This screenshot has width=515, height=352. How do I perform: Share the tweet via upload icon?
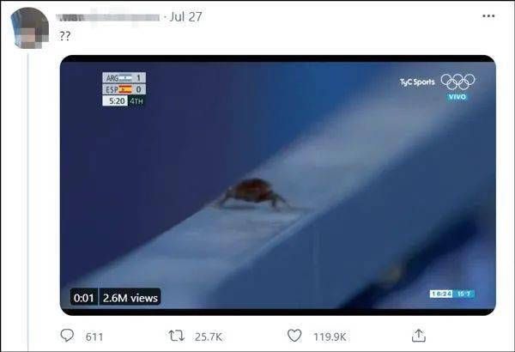pyautogui.click(x=419, y=336)
